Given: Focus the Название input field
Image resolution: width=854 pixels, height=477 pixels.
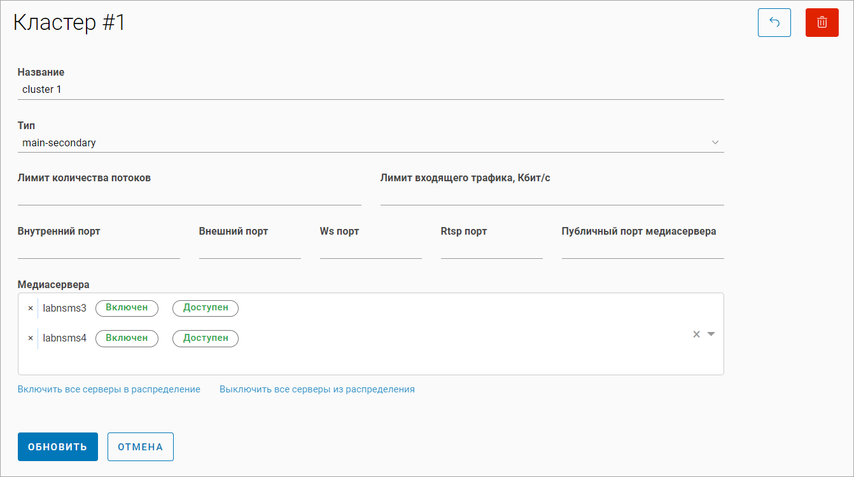Looking at the screenshot, I should [x=370, y=90].
